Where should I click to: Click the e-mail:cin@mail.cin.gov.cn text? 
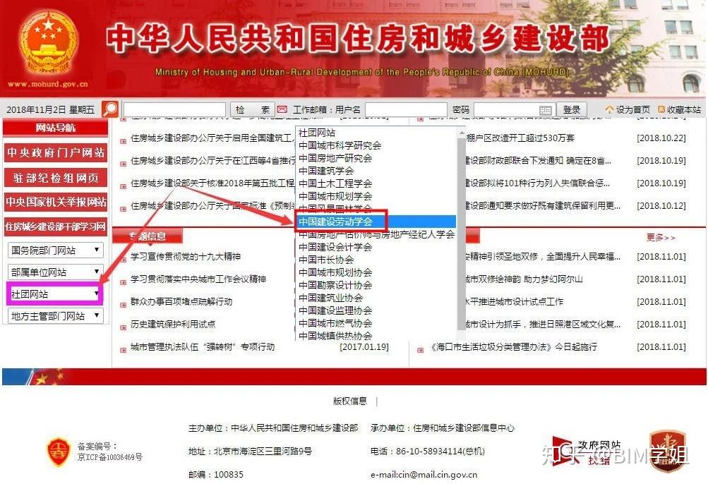(x=424, y=475)
